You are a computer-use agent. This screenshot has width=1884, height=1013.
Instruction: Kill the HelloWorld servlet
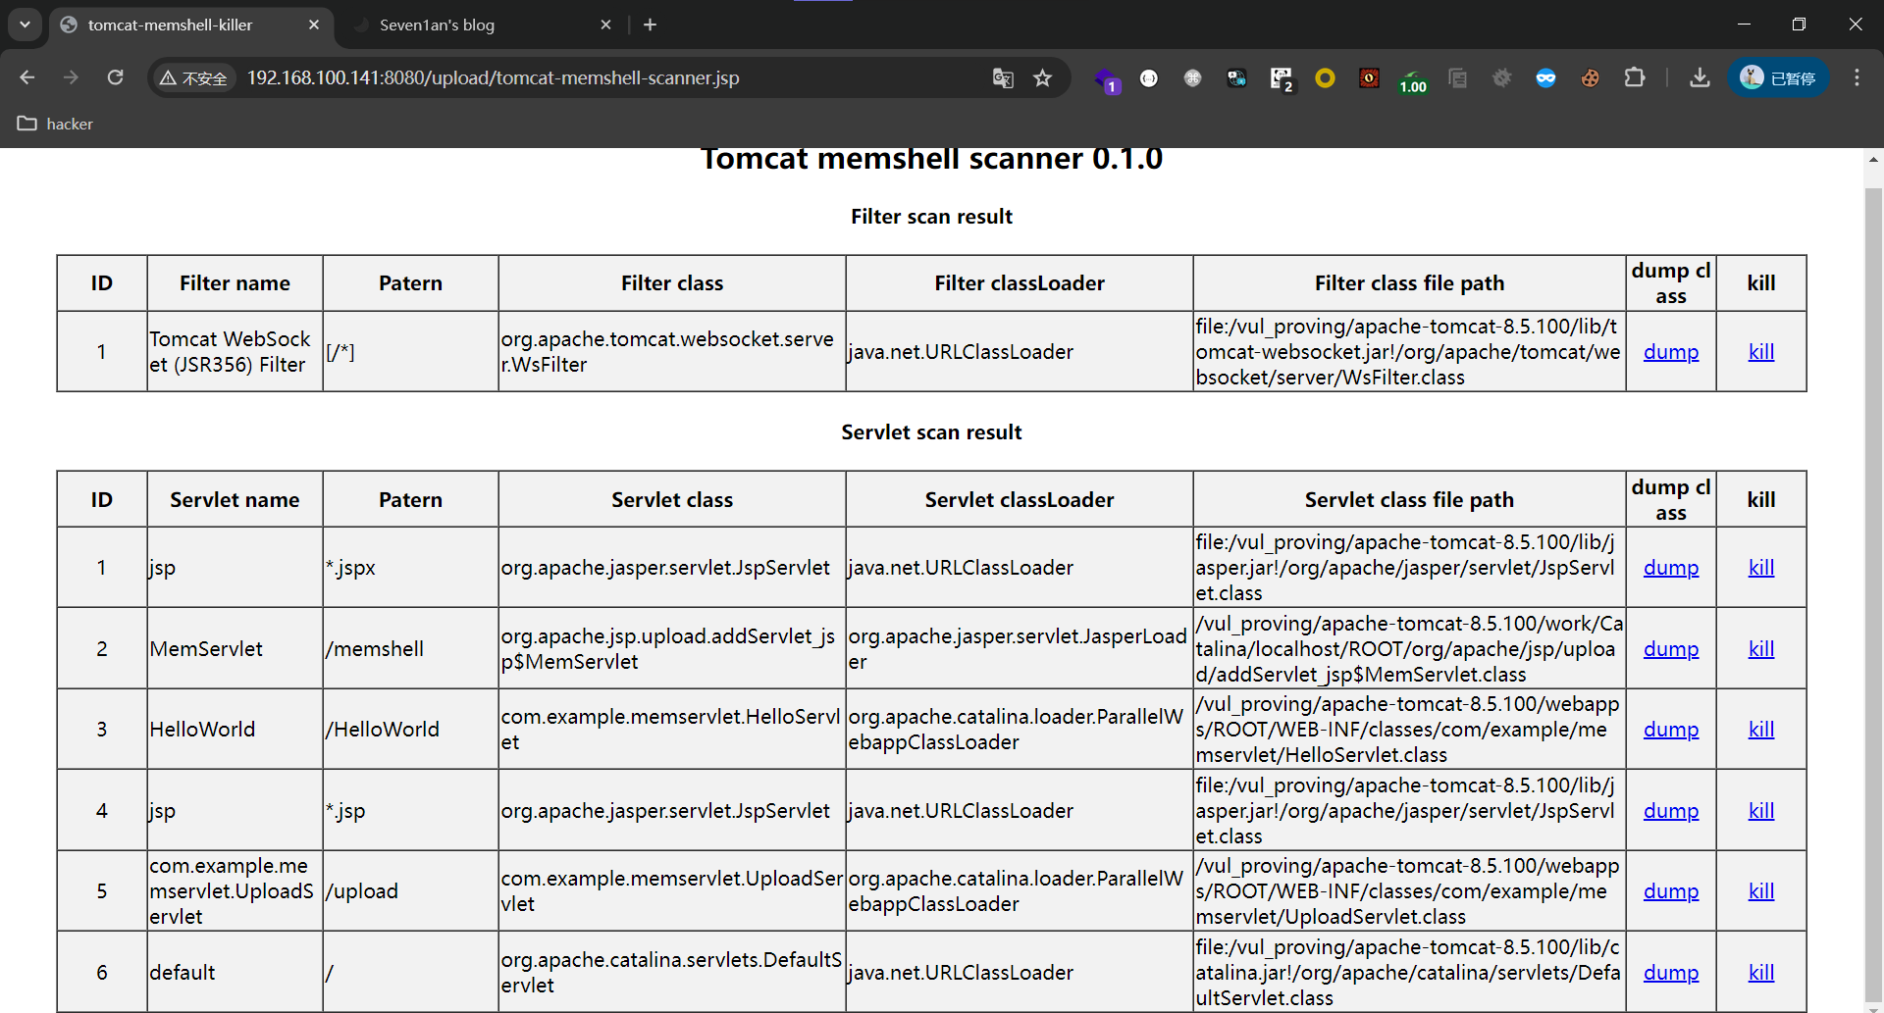[1761, 729]
